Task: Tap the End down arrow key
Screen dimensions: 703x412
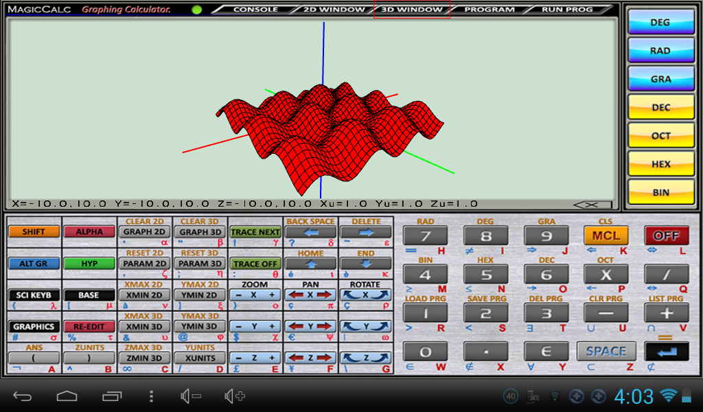Action: click(x=365, y=264)
